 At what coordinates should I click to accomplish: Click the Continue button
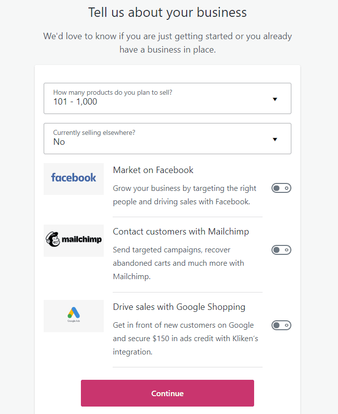[167, 393]
